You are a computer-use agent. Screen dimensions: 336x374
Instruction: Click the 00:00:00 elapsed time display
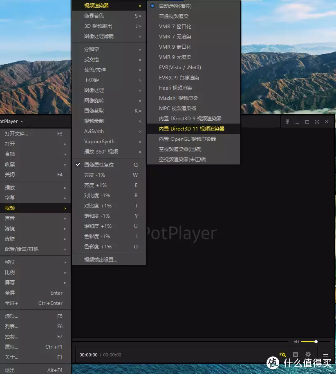click(88, 355)
